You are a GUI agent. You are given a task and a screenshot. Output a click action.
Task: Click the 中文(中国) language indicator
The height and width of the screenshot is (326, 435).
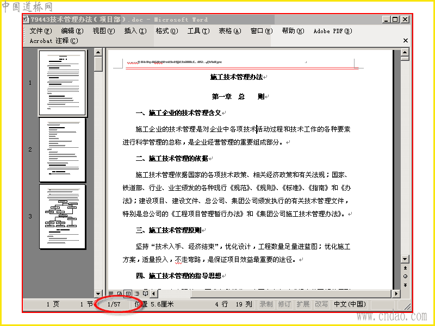pos(350,304)
